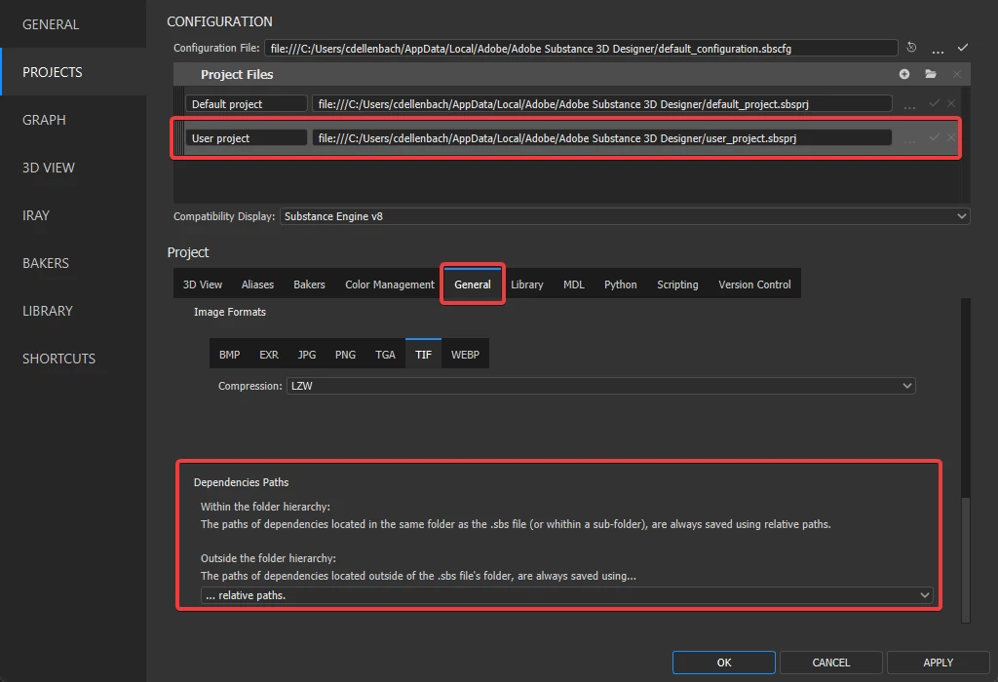Open SHORTCUTS preferences section

(73, 359)
